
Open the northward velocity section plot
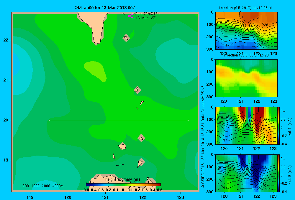[246, 126]
